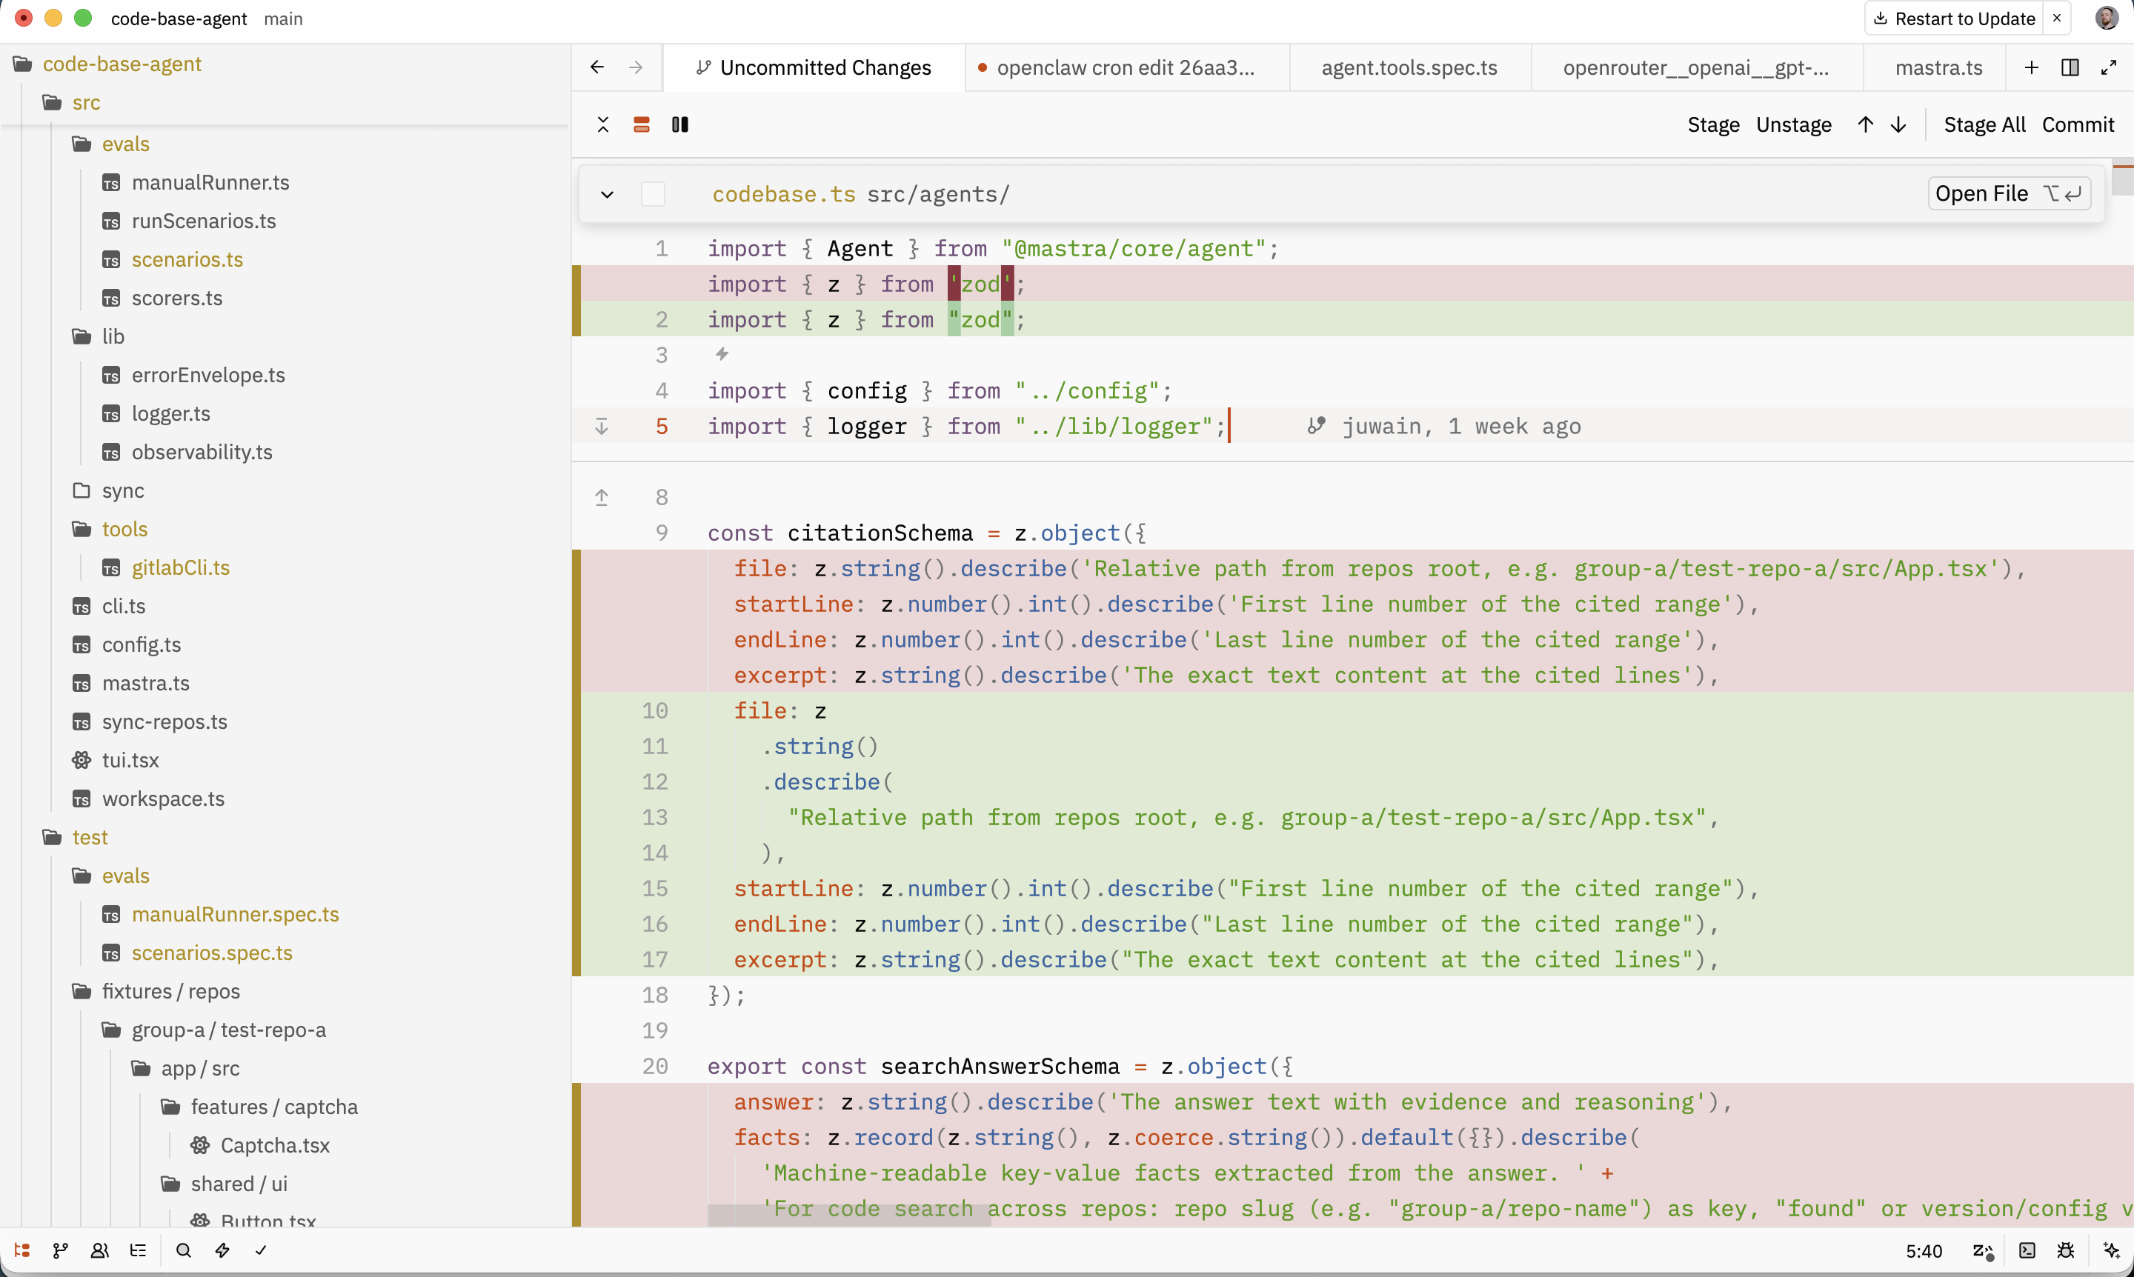Click the lightning code action on line 3
2134x1277 pixels.
coord(722,353)
